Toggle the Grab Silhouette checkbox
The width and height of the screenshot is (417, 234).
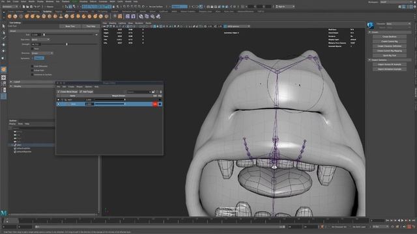pos(32,66)
